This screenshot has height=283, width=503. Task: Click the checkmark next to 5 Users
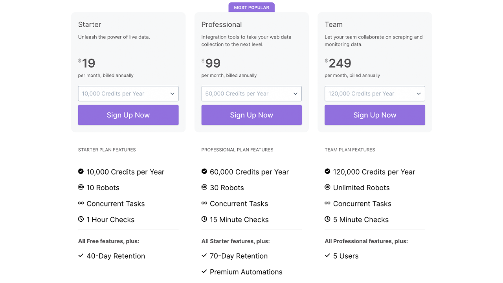coord(327,255)
